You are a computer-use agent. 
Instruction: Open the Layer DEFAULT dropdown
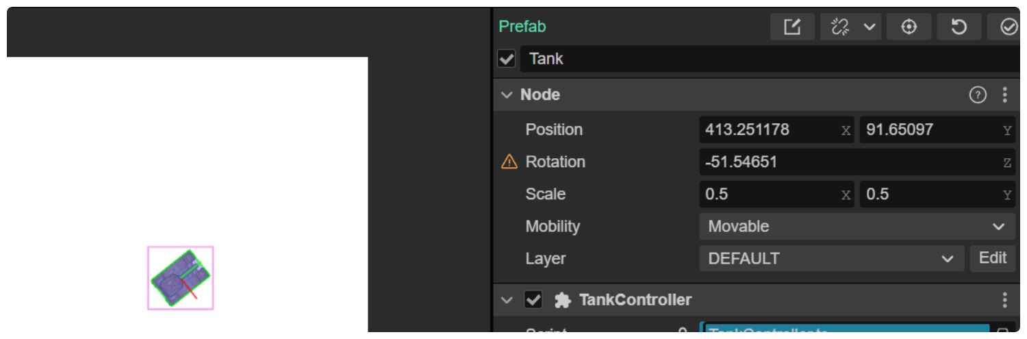coord(831,259)
